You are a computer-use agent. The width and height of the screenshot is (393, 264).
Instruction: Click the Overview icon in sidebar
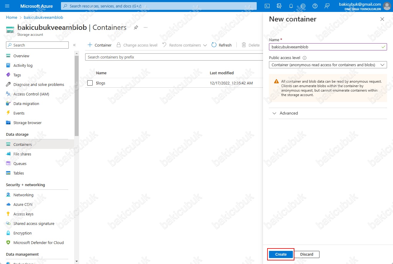click(8, 56)
